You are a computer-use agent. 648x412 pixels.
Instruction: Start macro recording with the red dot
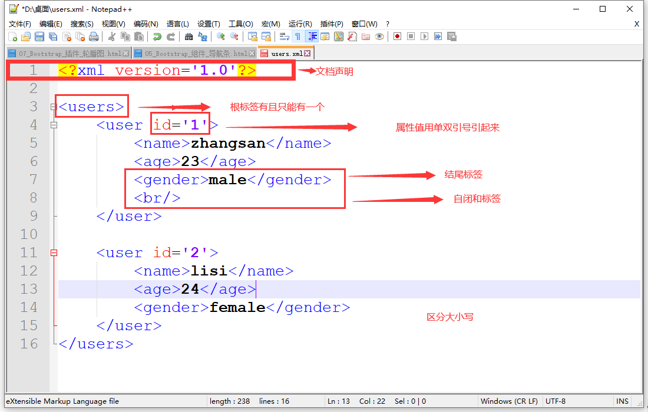pos(397,36)
